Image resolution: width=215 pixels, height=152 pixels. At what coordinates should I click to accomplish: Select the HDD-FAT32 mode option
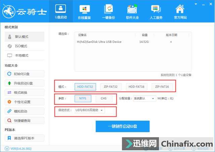86,87
